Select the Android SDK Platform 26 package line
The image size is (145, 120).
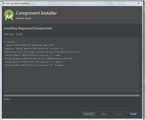tap(29, 45)
